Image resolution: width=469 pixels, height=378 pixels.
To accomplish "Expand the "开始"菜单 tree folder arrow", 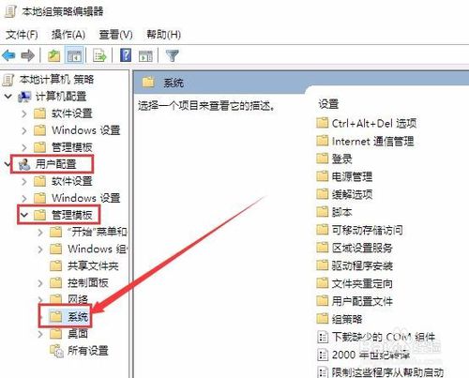I will (40, 232).
